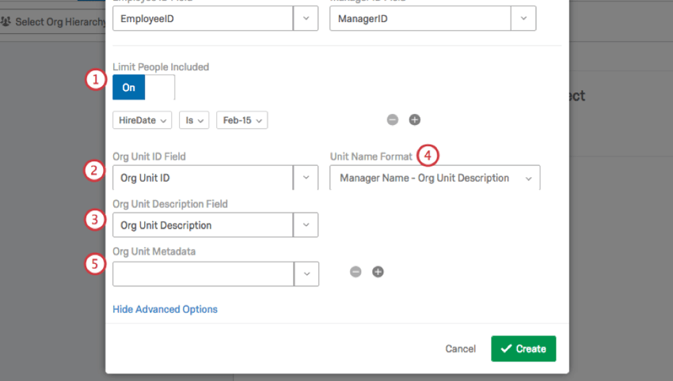Add another Org Unit Metadata field

(378, 272)
